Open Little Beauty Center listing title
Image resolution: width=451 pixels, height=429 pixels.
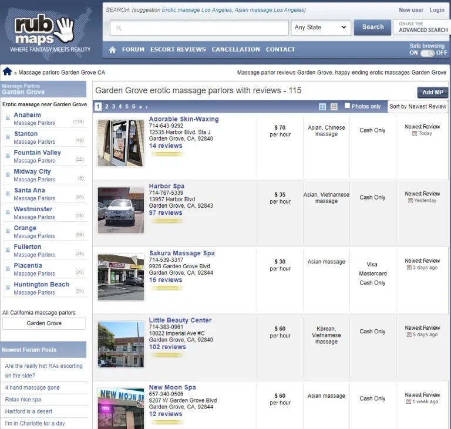(x=180, y=320)
